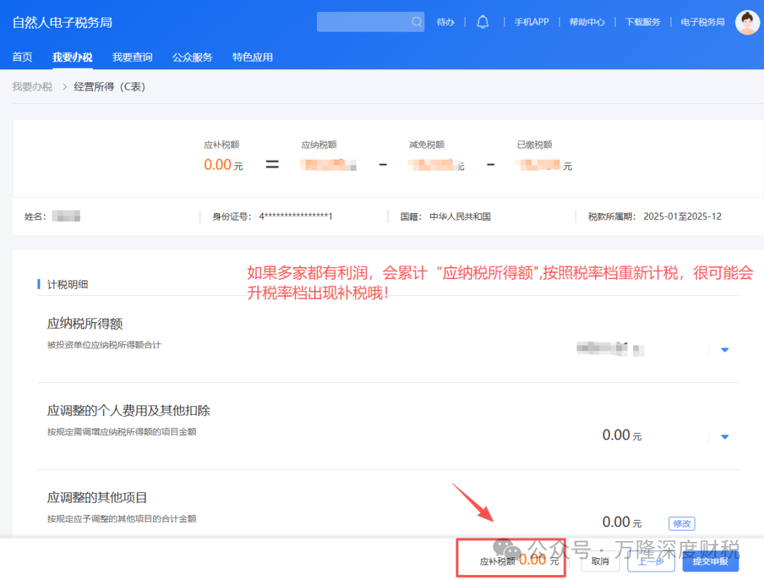Open 电子税务局 link in header
The width and height of the screenshot is (764, 580).
click(702, 22)
